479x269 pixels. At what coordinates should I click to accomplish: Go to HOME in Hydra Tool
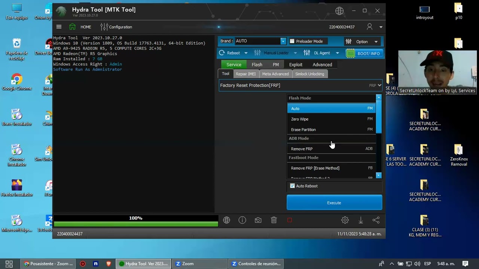pyautogui.click(x=80, y=27)
